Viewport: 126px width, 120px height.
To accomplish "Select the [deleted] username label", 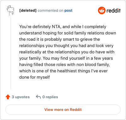I will pos(28,10).
